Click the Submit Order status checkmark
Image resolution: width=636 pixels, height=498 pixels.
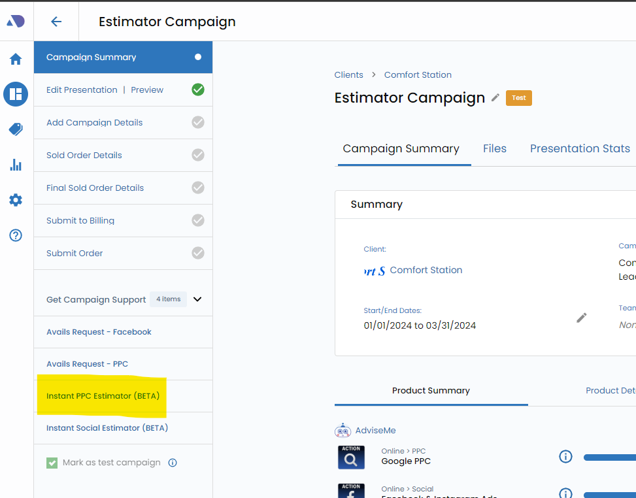[198, 253]
